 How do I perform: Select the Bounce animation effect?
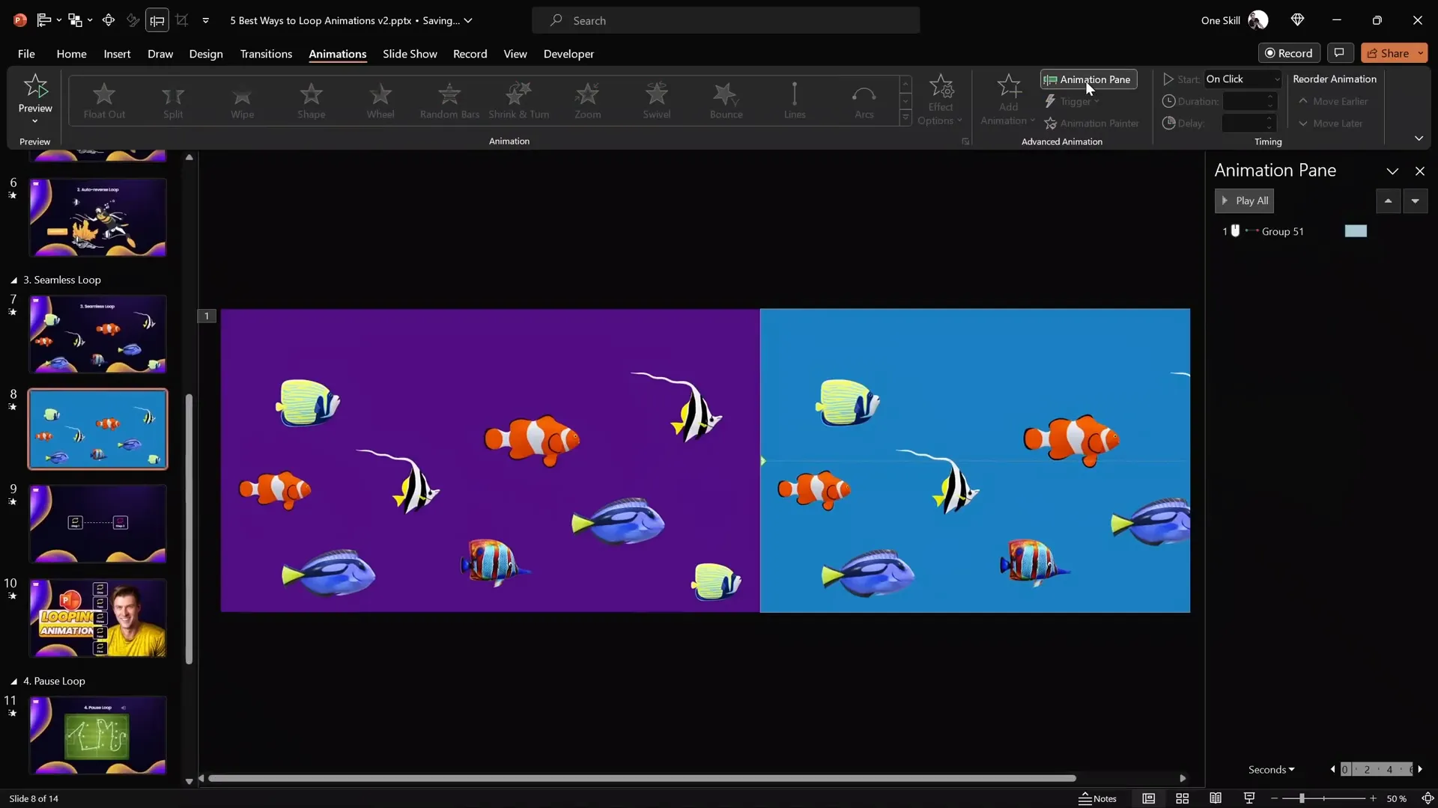tap(726, 101)
